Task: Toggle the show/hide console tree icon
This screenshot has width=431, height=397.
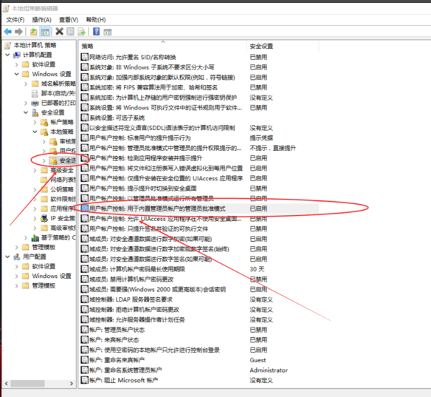Action: pyautogui.click(x=45, y=32)
